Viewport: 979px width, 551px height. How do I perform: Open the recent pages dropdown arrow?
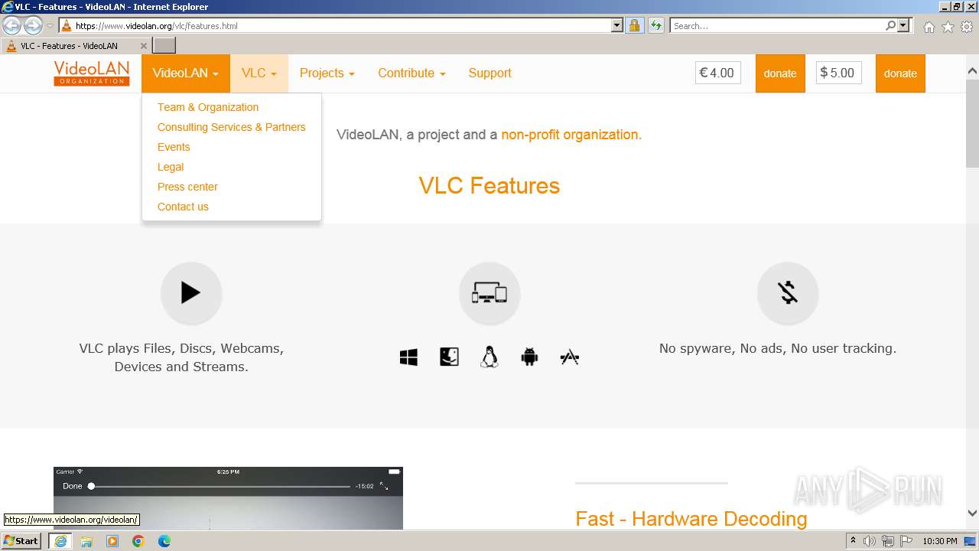point(50,26)
